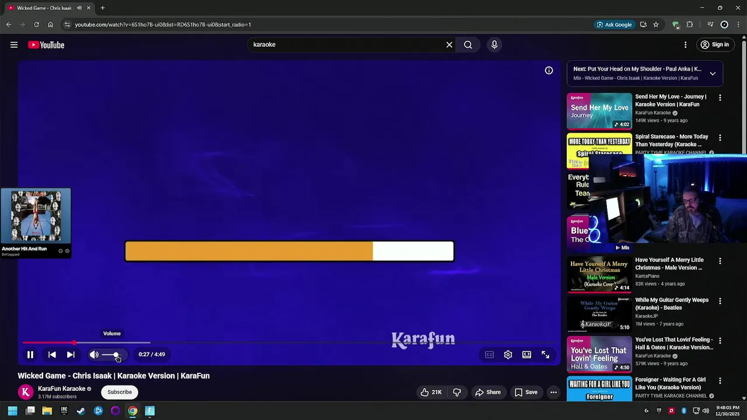Open Bluetooth tray icon
Viewport: 747px width, 420px height.
(683, 411)
